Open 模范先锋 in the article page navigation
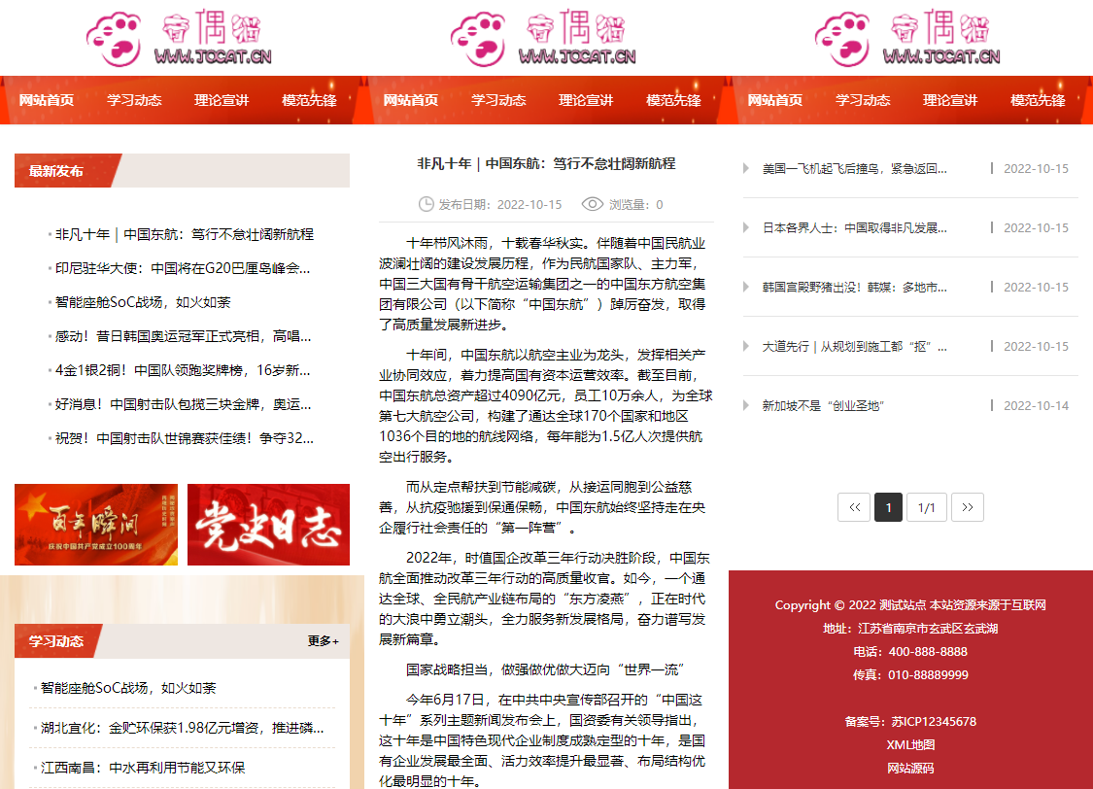Screen dimensions: 1093x789 [673, 100]
